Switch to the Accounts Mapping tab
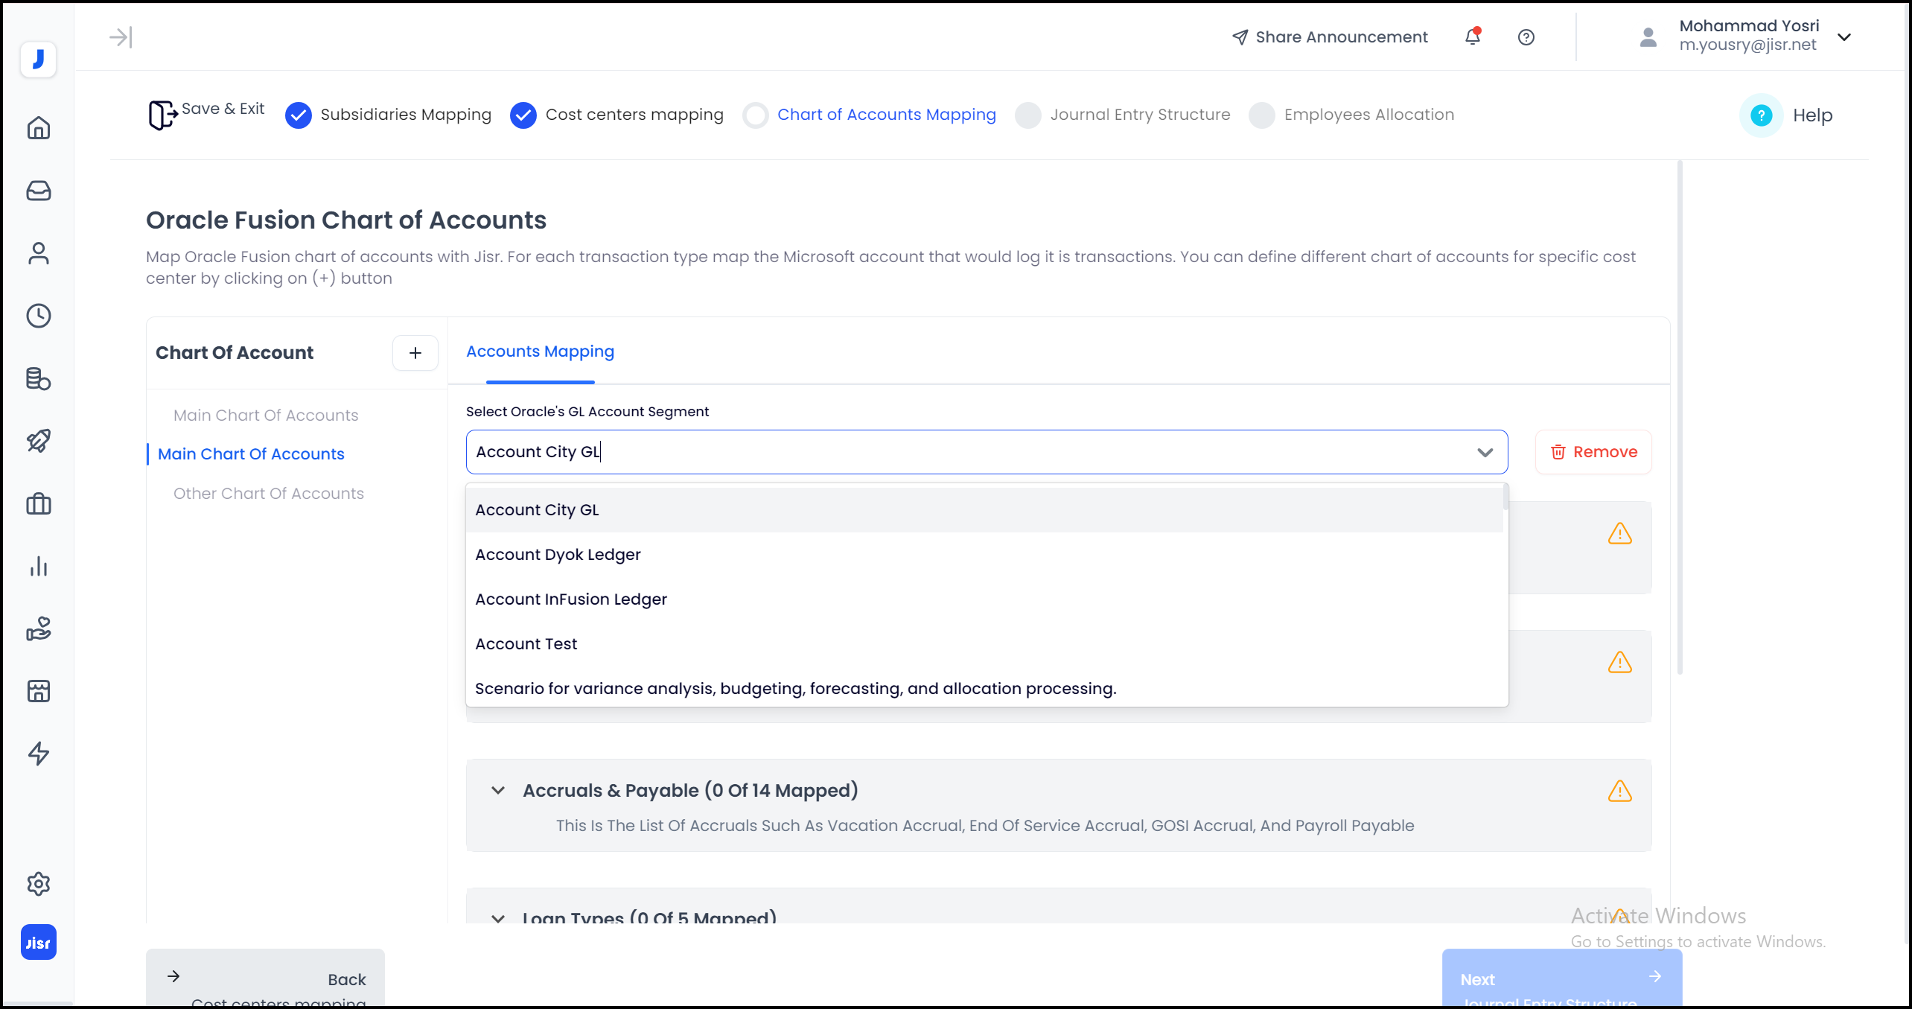The width and height of the screenshot is (1912, 1009). point(540,351)
